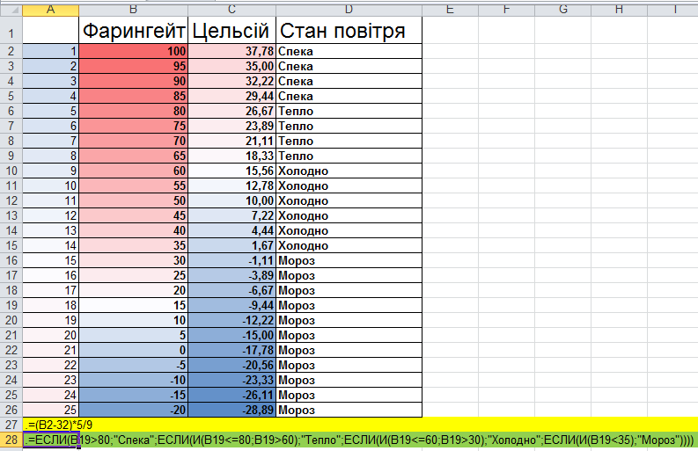This screenshot has height=451, width=698.
Task: Select the Fahrenheit cell with value 0
Action: tap(134, 350)
